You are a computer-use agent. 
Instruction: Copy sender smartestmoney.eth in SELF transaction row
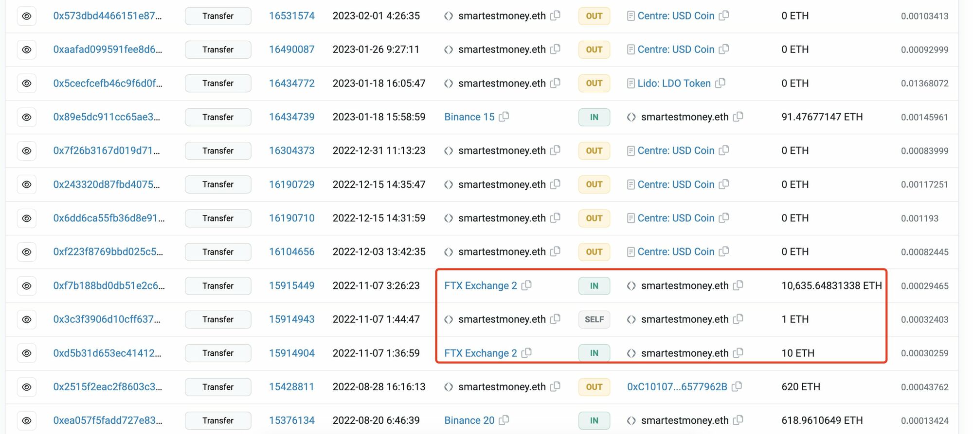[555, 319]
